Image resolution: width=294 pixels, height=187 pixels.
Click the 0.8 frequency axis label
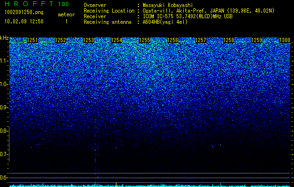pos(4,131)
